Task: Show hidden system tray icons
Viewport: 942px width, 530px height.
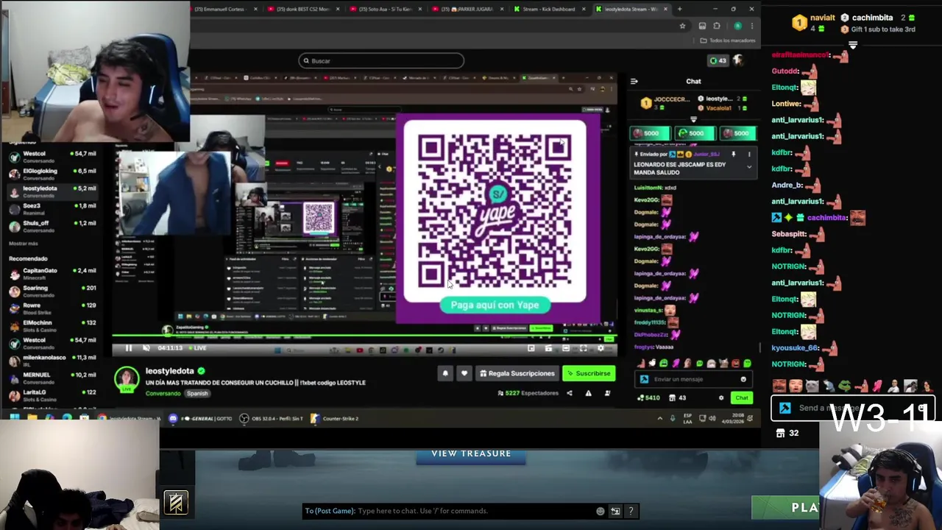Action: (659, 419)
